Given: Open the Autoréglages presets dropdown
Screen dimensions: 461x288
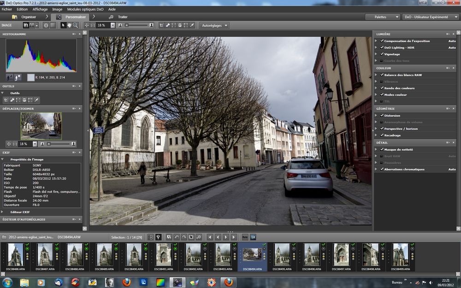Looking at the screenshot, I should 214,25.
